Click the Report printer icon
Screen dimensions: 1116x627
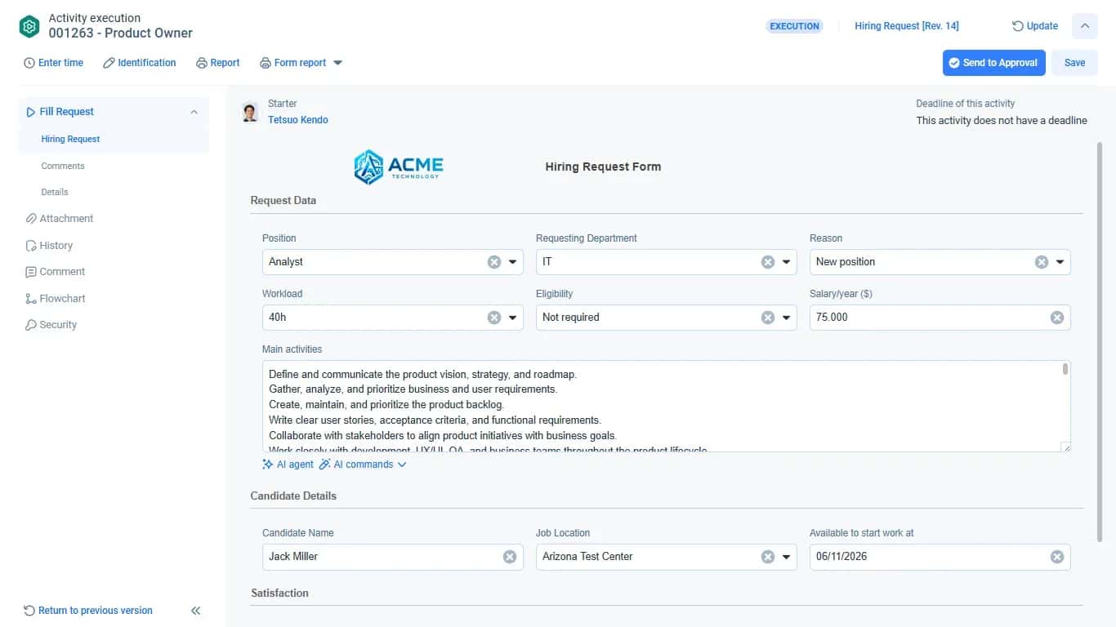coord(202,63)
